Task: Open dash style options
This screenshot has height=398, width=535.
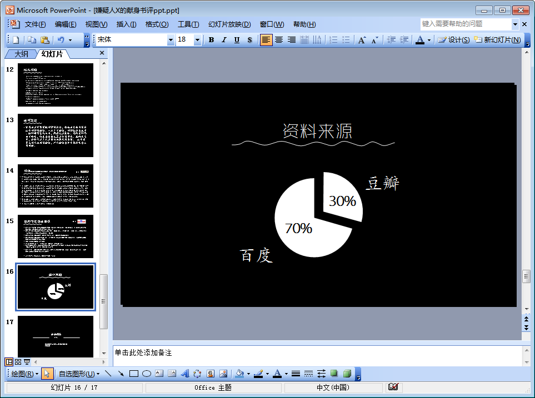Action: pyautogui.click(x=308, y=374)
